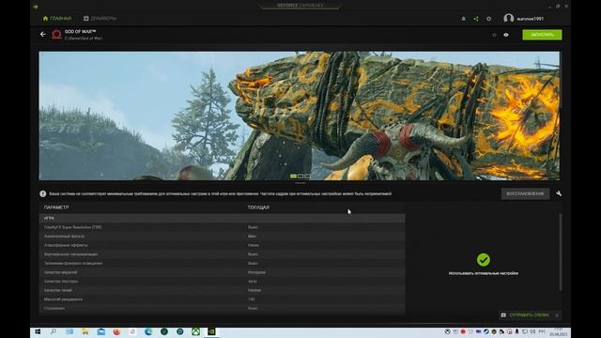Collapse the ИГРА settings section
Image resolution: width=601 pixels, height=338 pixels.
pos(222,218)
